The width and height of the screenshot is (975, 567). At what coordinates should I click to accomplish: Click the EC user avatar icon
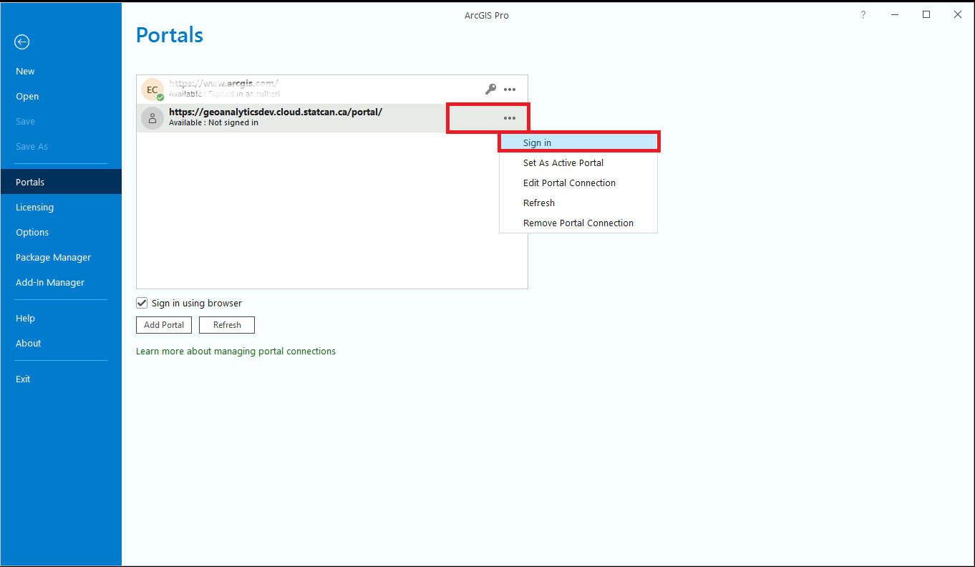(x=152, y=89)
